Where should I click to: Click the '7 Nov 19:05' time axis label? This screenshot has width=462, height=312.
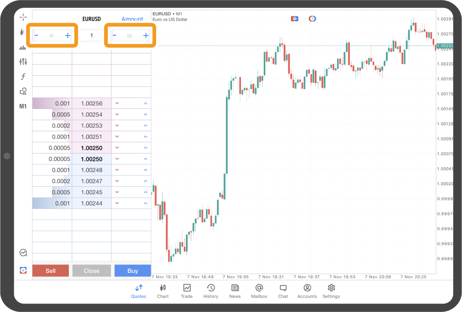tap(236, 277)
